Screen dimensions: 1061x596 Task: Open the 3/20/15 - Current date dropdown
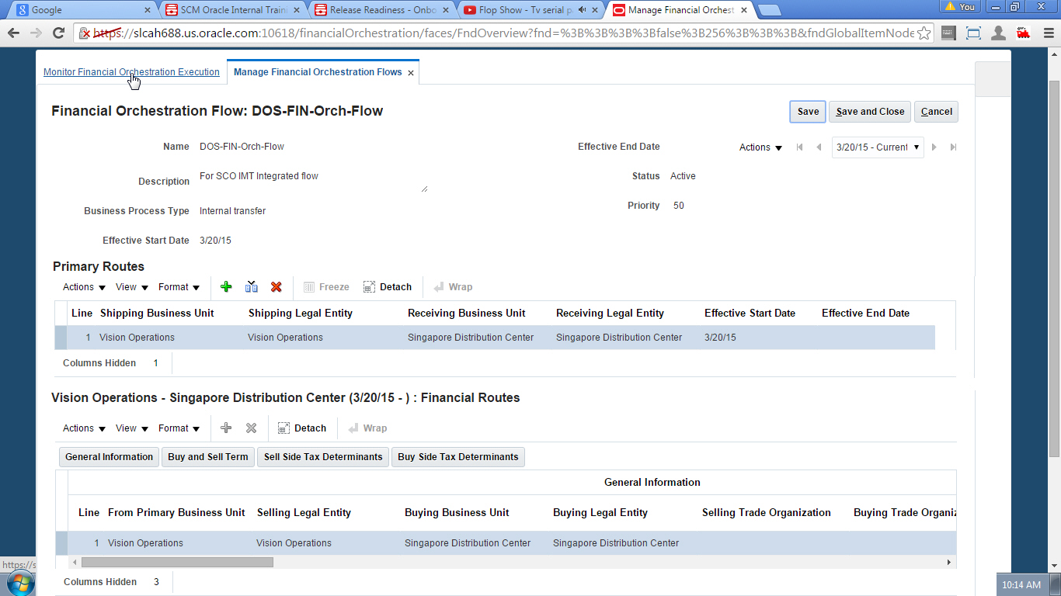(878, 147)
